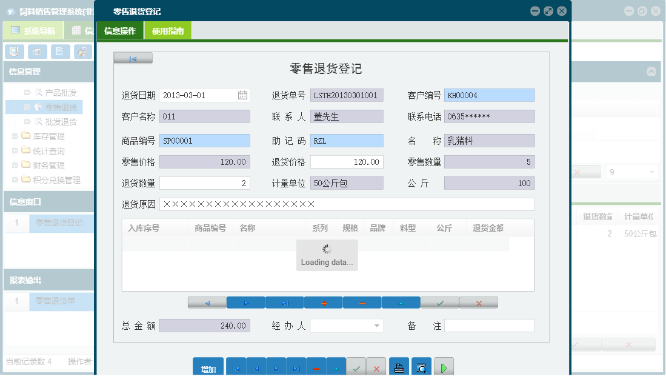
Task: Select the add record plus icon in grid toolbar
Action: (323, 302)
